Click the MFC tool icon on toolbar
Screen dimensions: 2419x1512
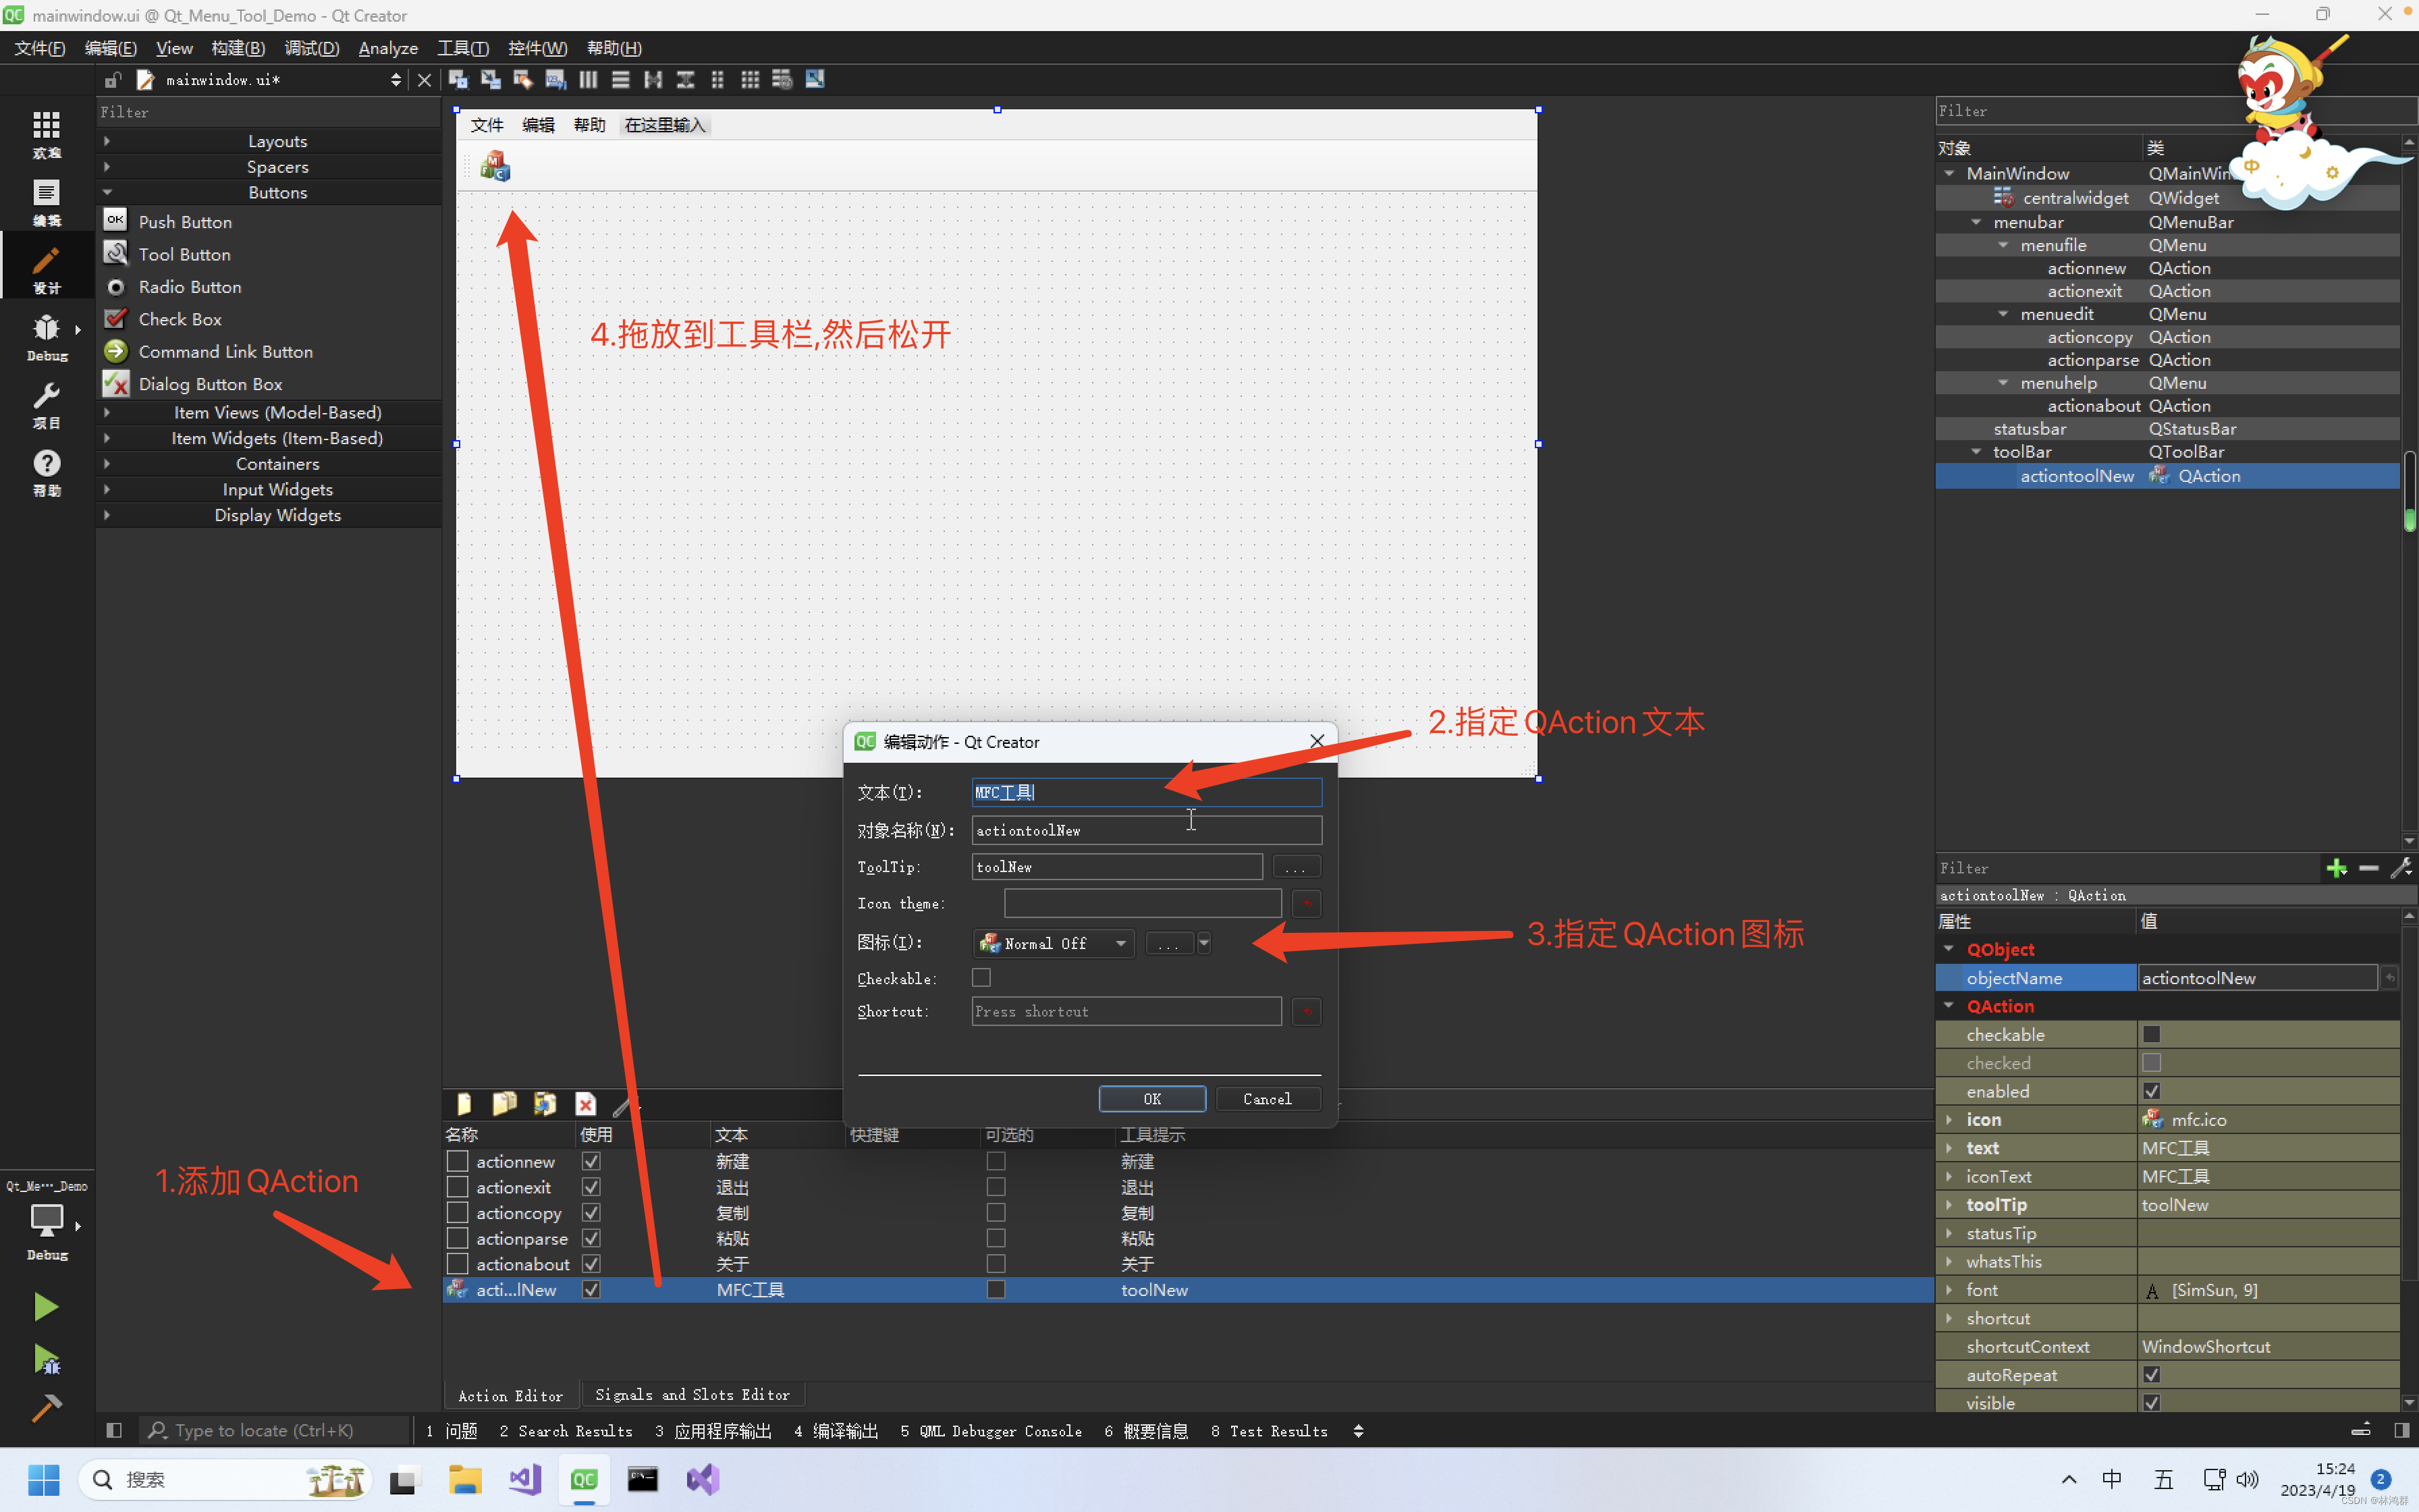[495, 166]
